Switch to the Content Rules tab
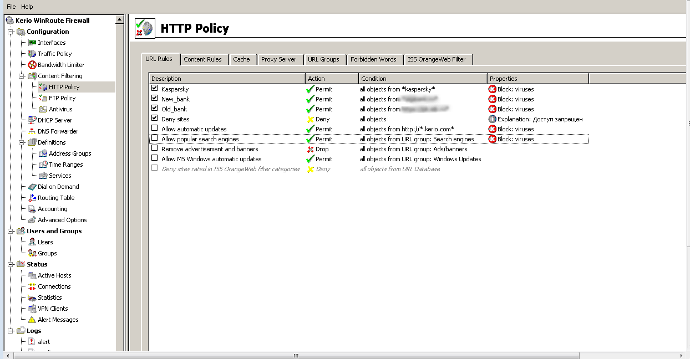 pyautogui.click(x=202, y=59)
